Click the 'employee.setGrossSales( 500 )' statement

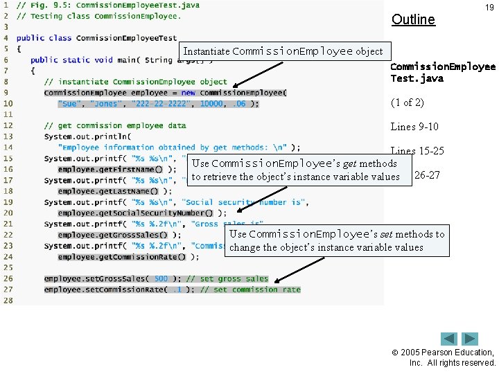[x=112, y=278]
